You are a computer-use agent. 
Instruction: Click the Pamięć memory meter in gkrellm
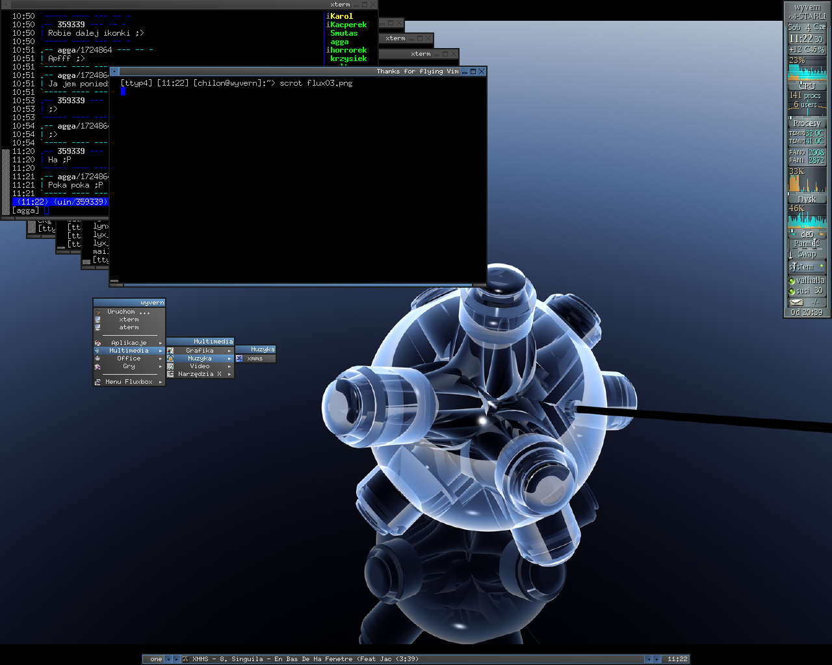(x=806, y=244)
